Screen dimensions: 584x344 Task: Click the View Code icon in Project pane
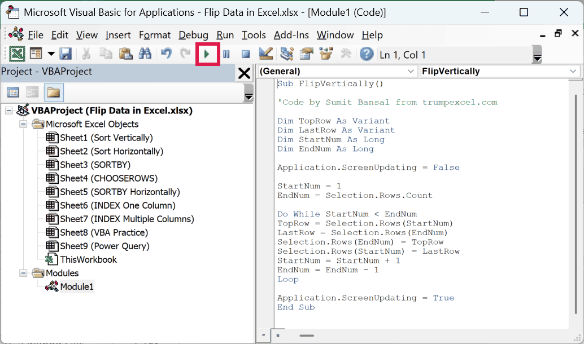[x=13, y=92]
